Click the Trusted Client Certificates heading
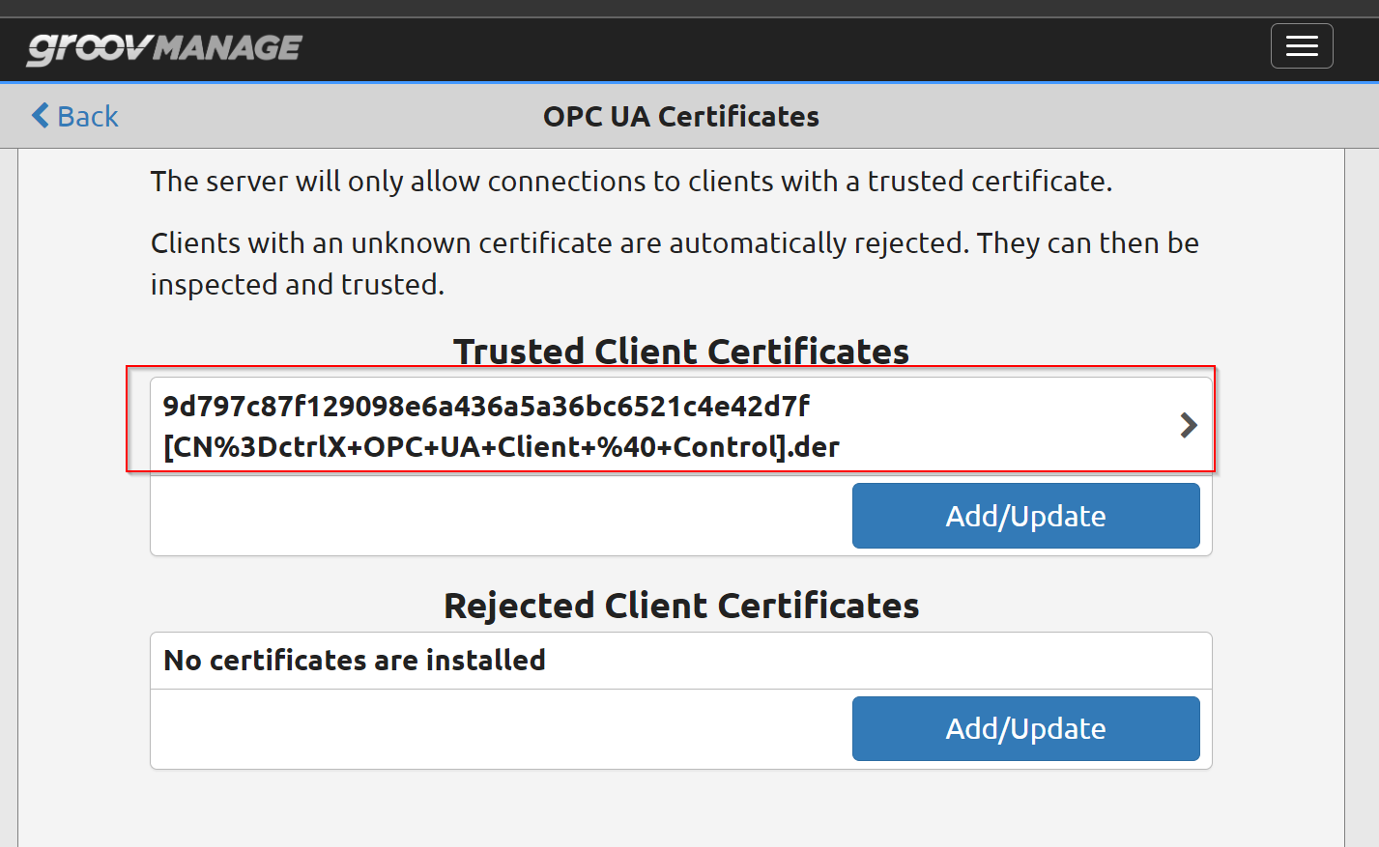The height and width of the screenshot is (847, 1379). tap(681, 352)
